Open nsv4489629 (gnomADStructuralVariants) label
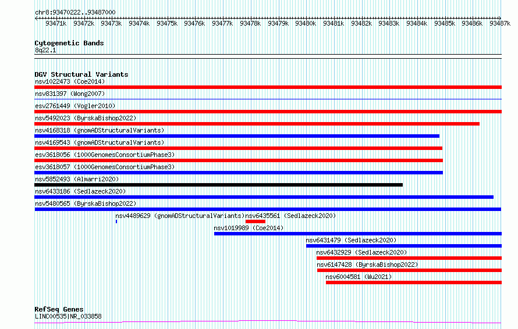Screen dimensions: 518x329 [x=180, y=216]
